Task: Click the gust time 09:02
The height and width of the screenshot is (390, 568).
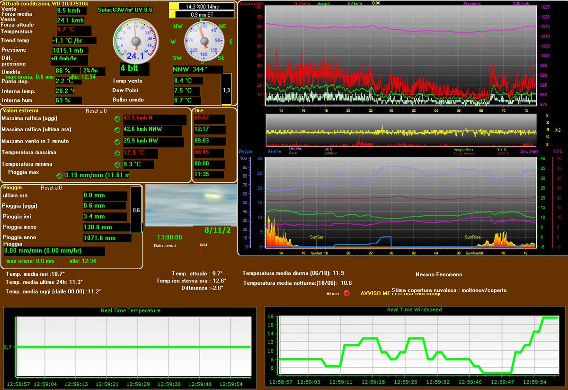Action: pos(209,118)
